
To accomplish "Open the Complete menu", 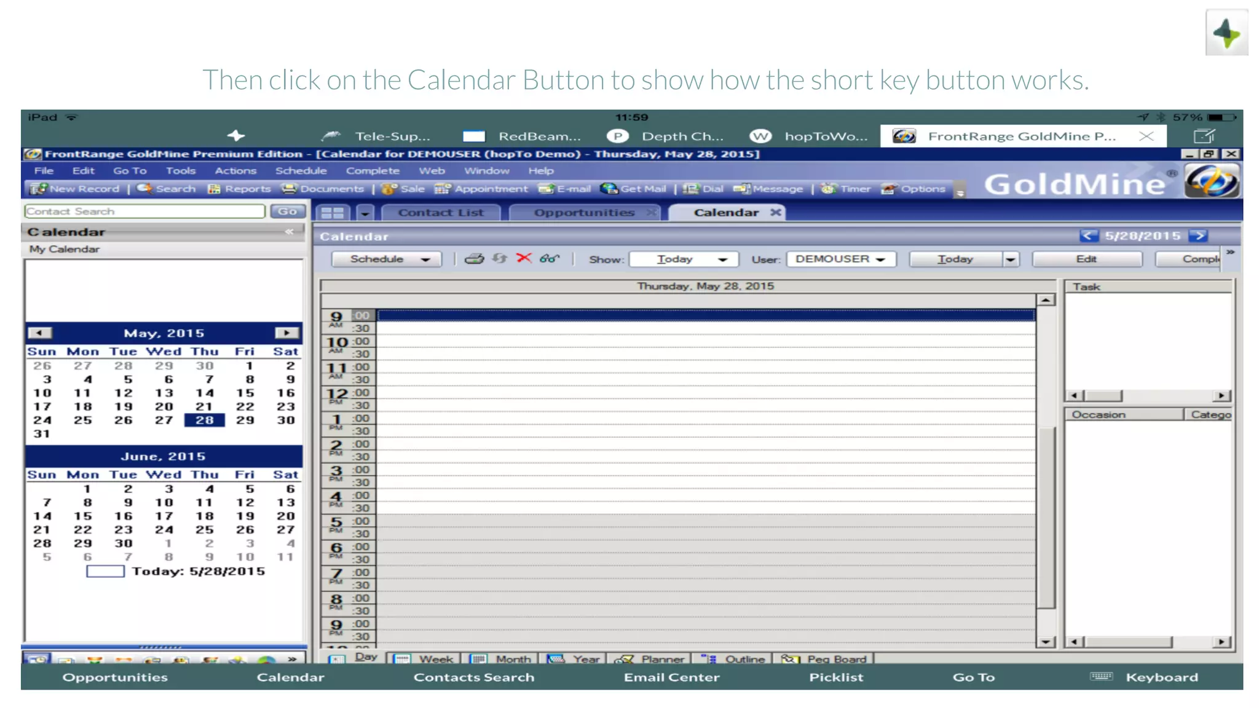I will [373, 171].
